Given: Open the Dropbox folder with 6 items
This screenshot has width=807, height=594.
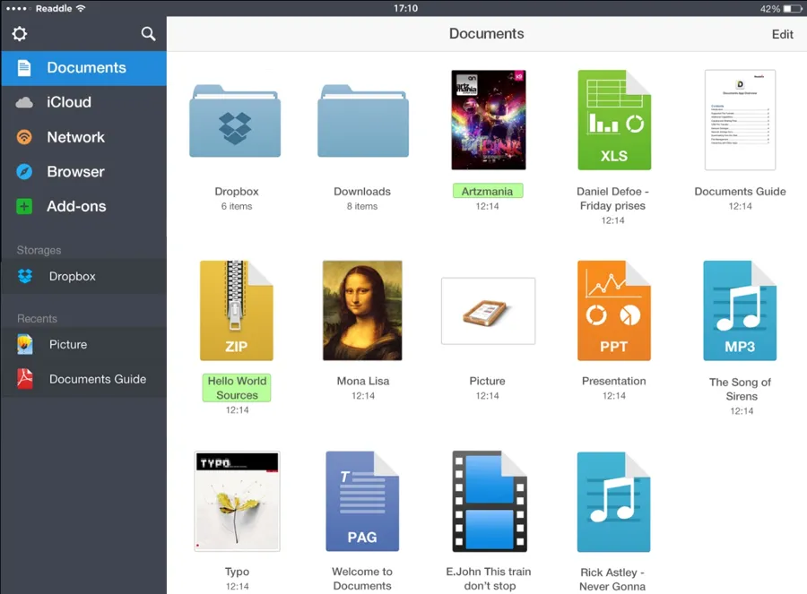Looking at the screenshot, I should tap(236, 125).
